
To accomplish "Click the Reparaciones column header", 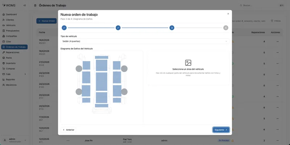I will pyautogui.click(x=258, y=32).
